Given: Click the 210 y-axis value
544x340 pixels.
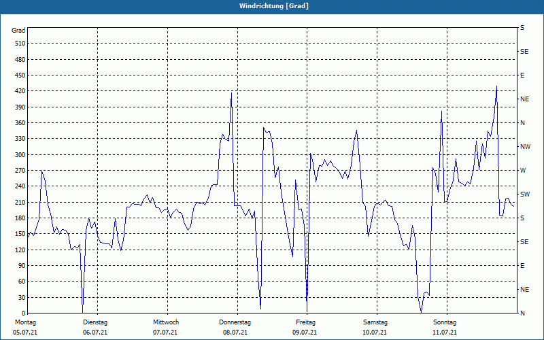Looking at the screenshot, I should [x=20, y=202].
